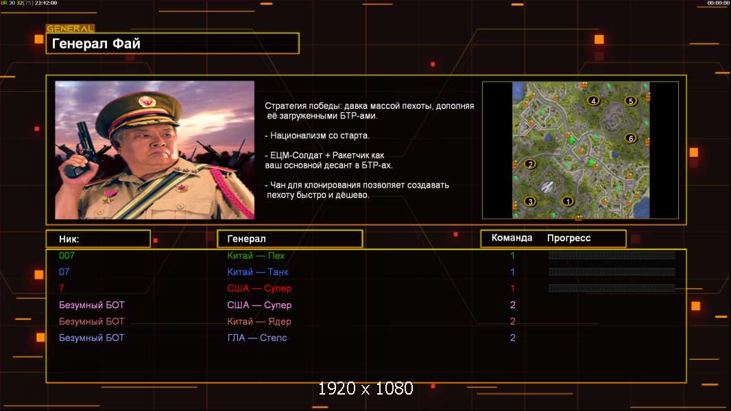
Task: Select start position 6 on the minimap
Action: pos(630,138)
